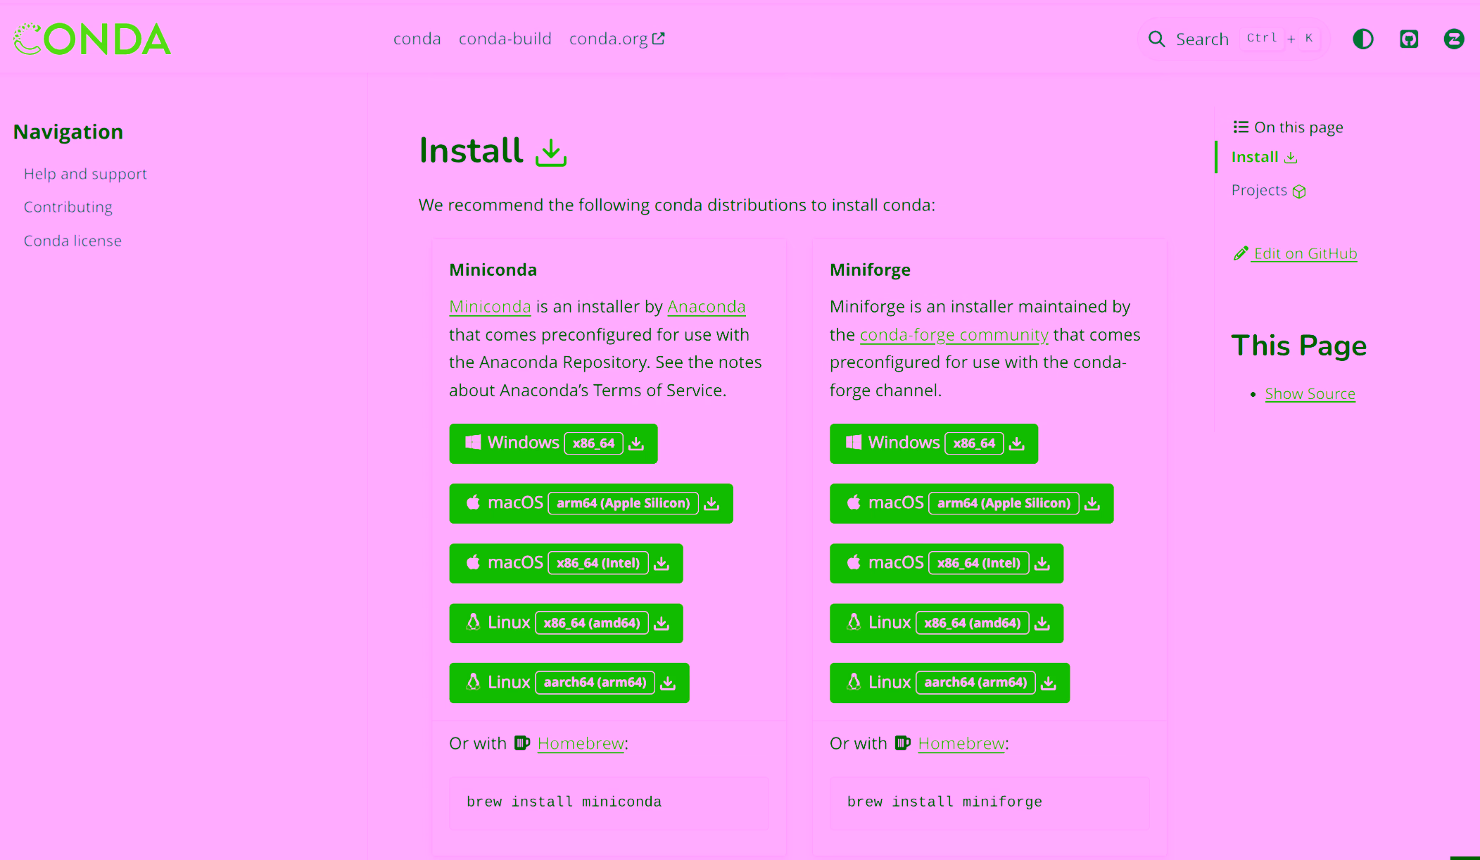Select the brew install miniforge code block
This screenshot has width=1480, height=860.
(989, 802)
